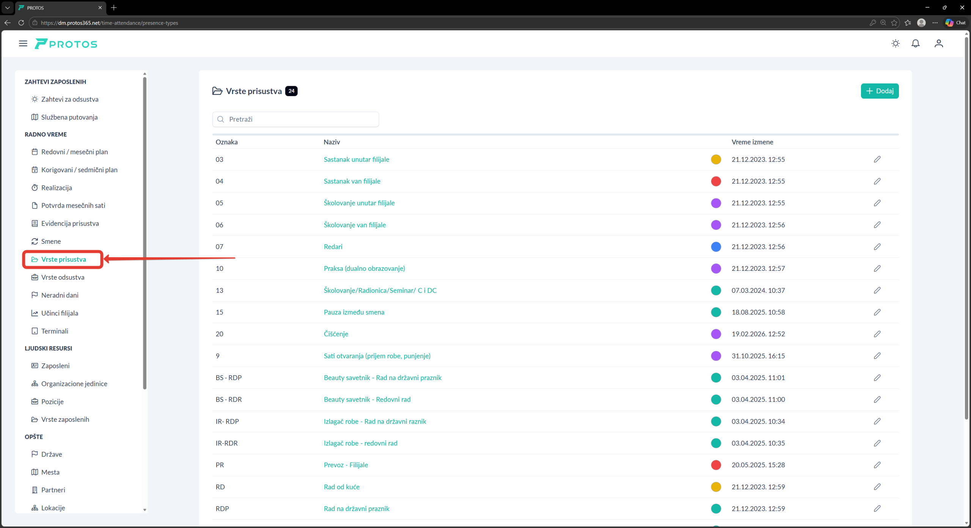The image size is (971, 528).
Task: Click the edit pencil for Rad od kuće
Action: pyautogui.click(x=877, y=487)
